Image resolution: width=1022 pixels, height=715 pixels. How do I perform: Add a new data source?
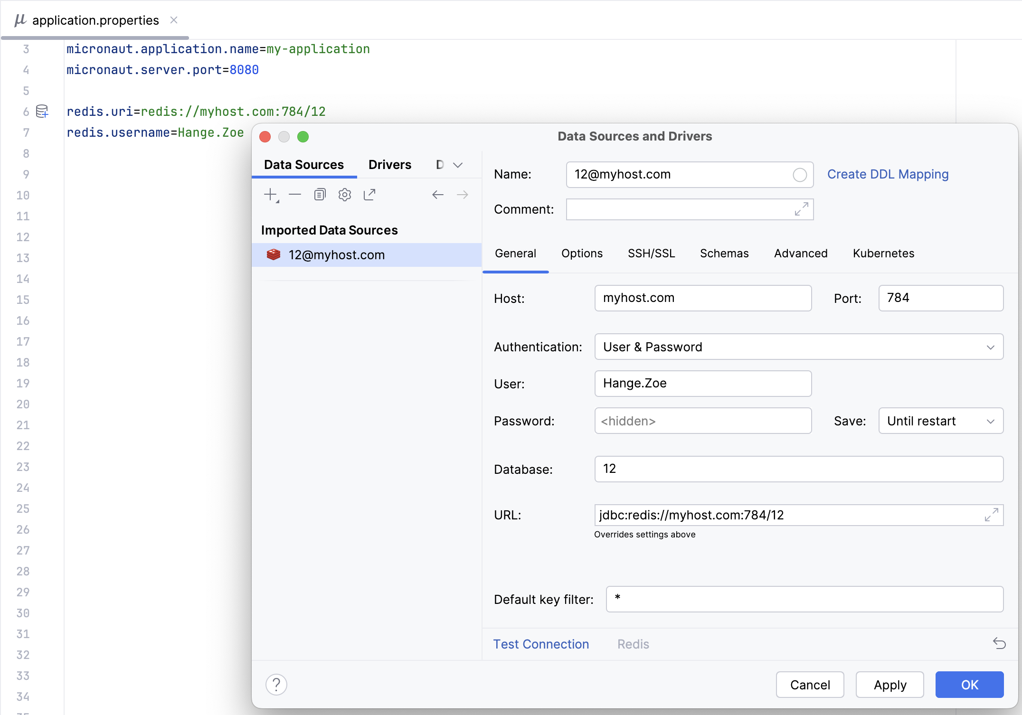click(x=270, y=194)
